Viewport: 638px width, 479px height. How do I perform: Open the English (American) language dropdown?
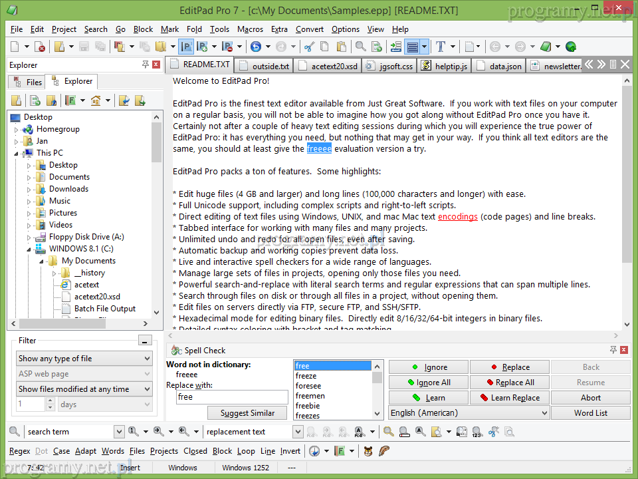469,412
